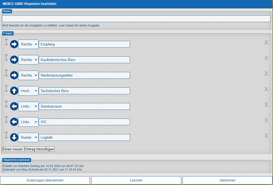Click the right arrow icon beside Niederlassungsleiter
Viewport: 273px width, 185px height.
coord(14,75)
